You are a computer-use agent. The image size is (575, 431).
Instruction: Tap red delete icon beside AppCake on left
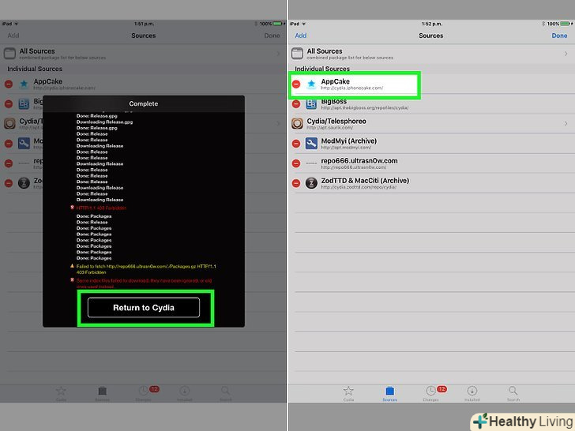click(x=9, y=84)
